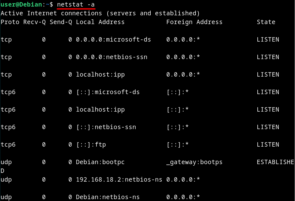Click the State column header
The width and height of the screenshot is (295, 201).
point(266,22)
